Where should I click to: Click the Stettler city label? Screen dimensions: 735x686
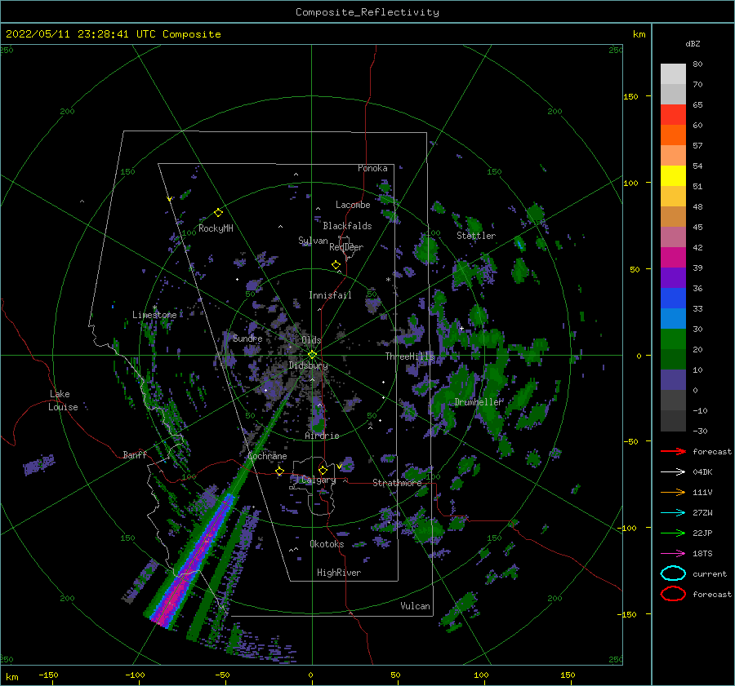coord(476,236)
